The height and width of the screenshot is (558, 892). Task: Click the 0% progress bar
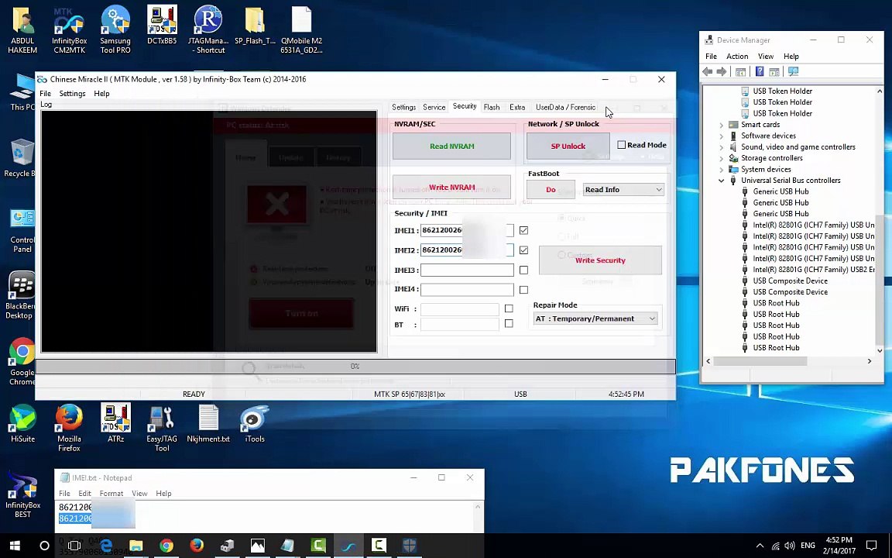coord(355,366)
